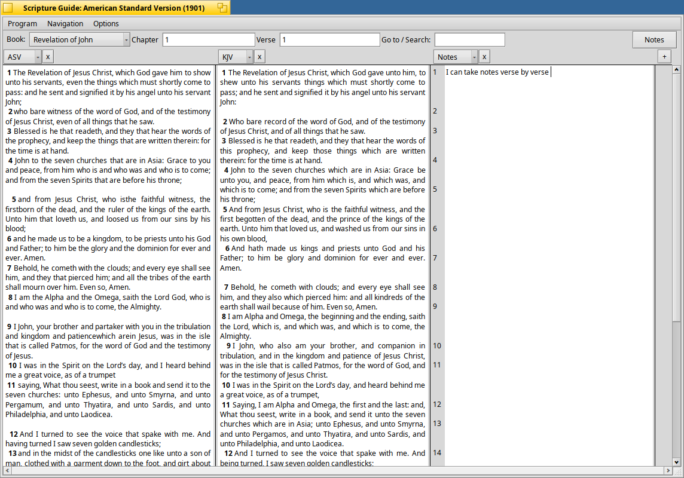
Task: Click ASV verse 4 'John to the seven churches that are'
Action: [x=108, y=170]
